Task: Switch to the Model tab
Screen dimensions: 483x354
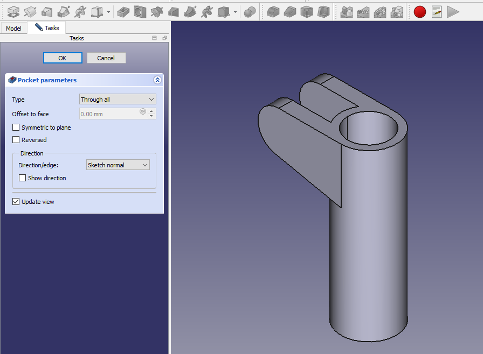Action: (x=13, y=28)
